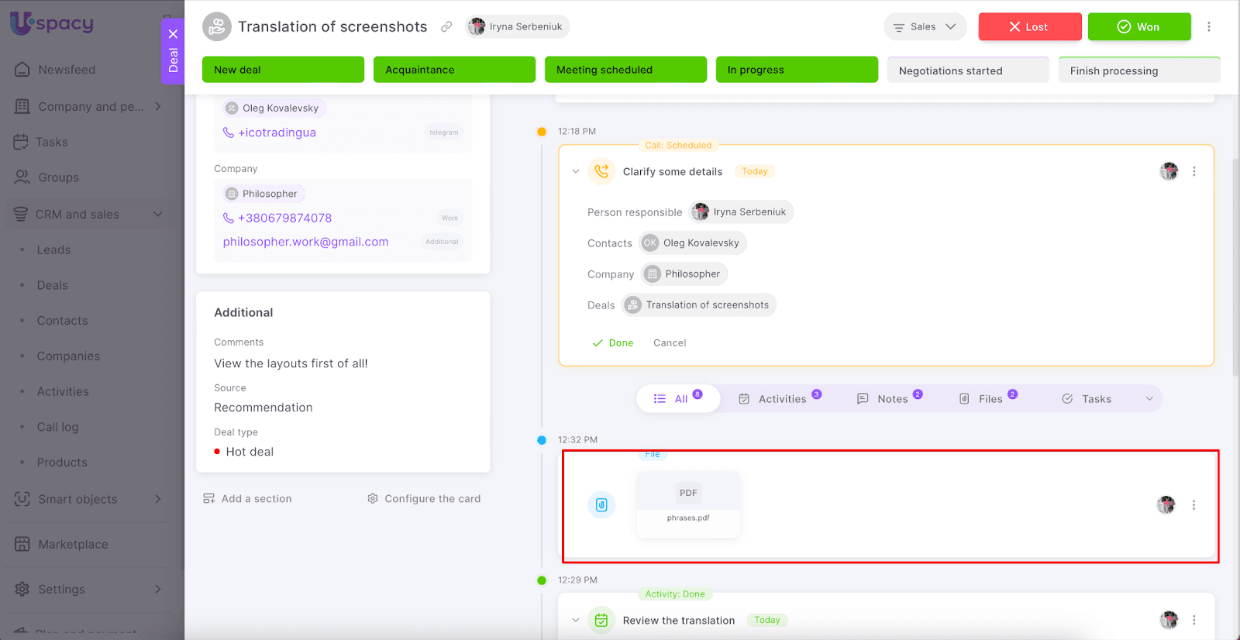Set deal stage to Finish processing
1240x640 pixels.
(x=1138, y=71)
